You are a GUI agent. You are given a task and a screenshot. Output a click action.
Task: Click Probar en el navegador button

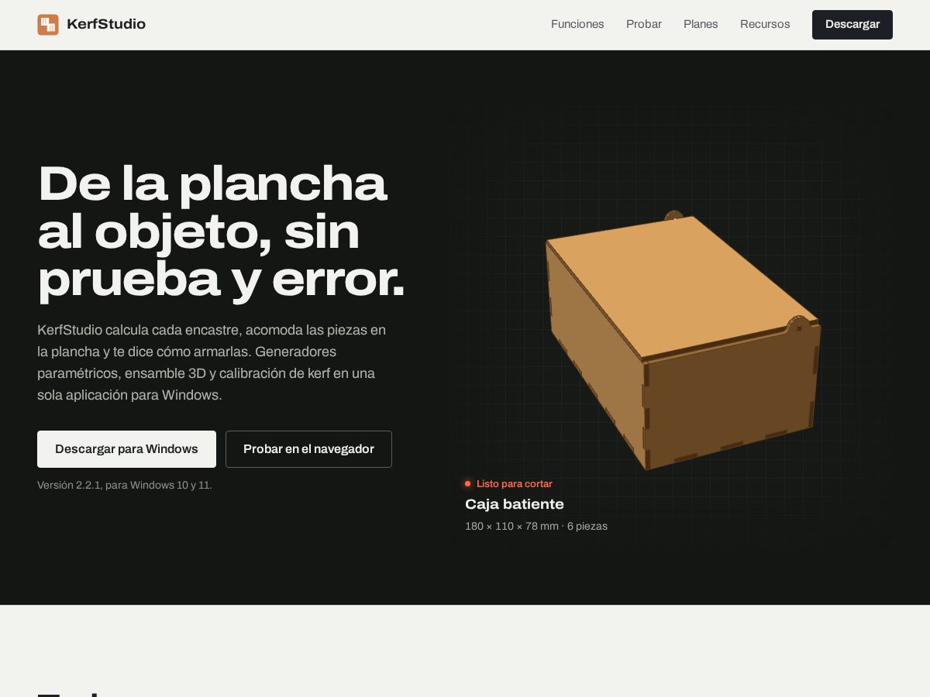pyautogui.click(x=308, y=449)
